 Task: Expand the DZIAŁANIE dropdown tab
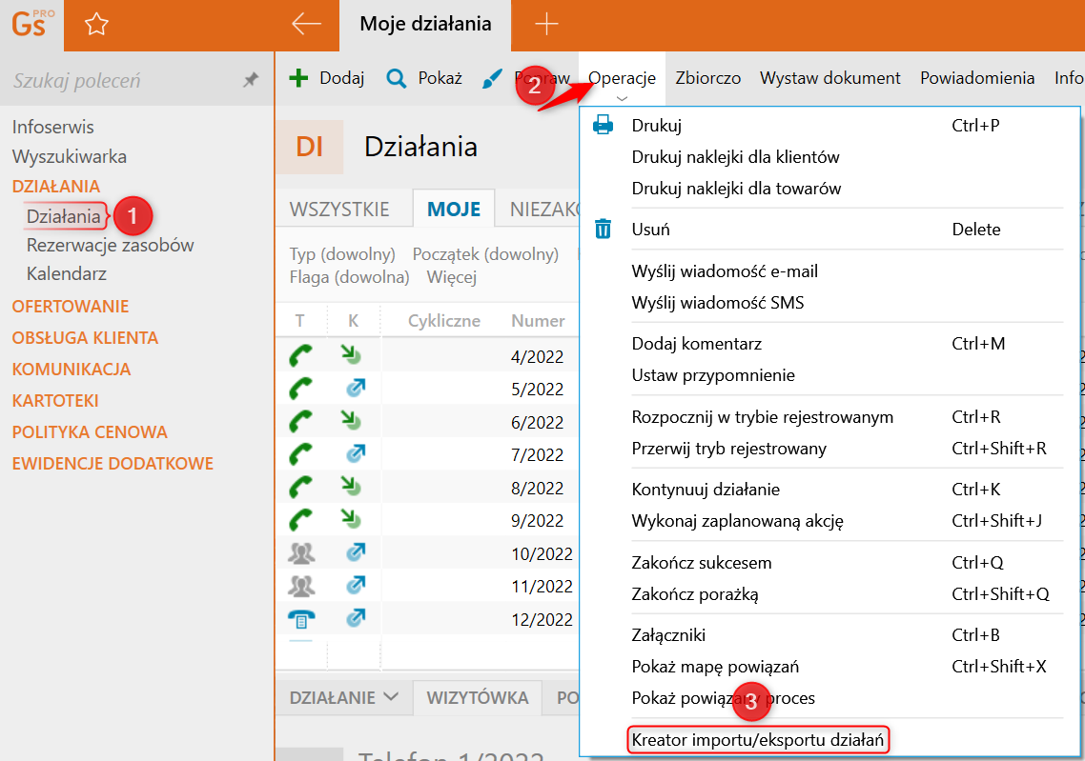coord(343,697)
